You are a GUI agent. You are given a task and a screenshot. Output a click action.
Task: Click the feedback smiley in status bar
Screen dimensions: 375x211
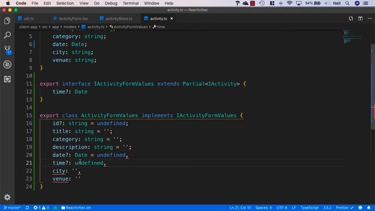pyautogui.click(x=360, y=207)
